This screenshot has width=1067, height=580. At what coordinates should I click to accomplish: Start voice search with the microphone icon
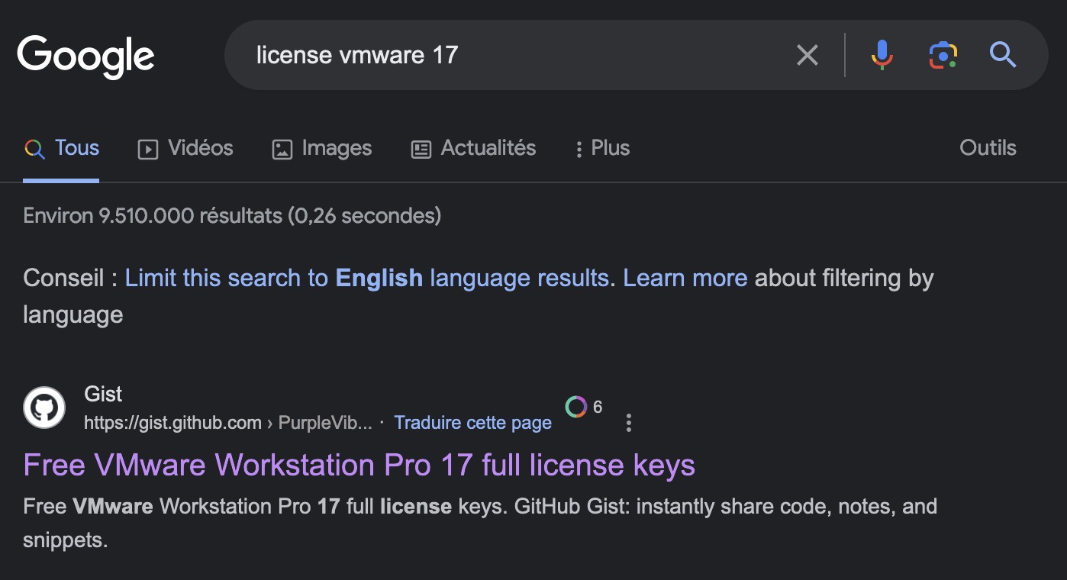[x=882, y=55]
